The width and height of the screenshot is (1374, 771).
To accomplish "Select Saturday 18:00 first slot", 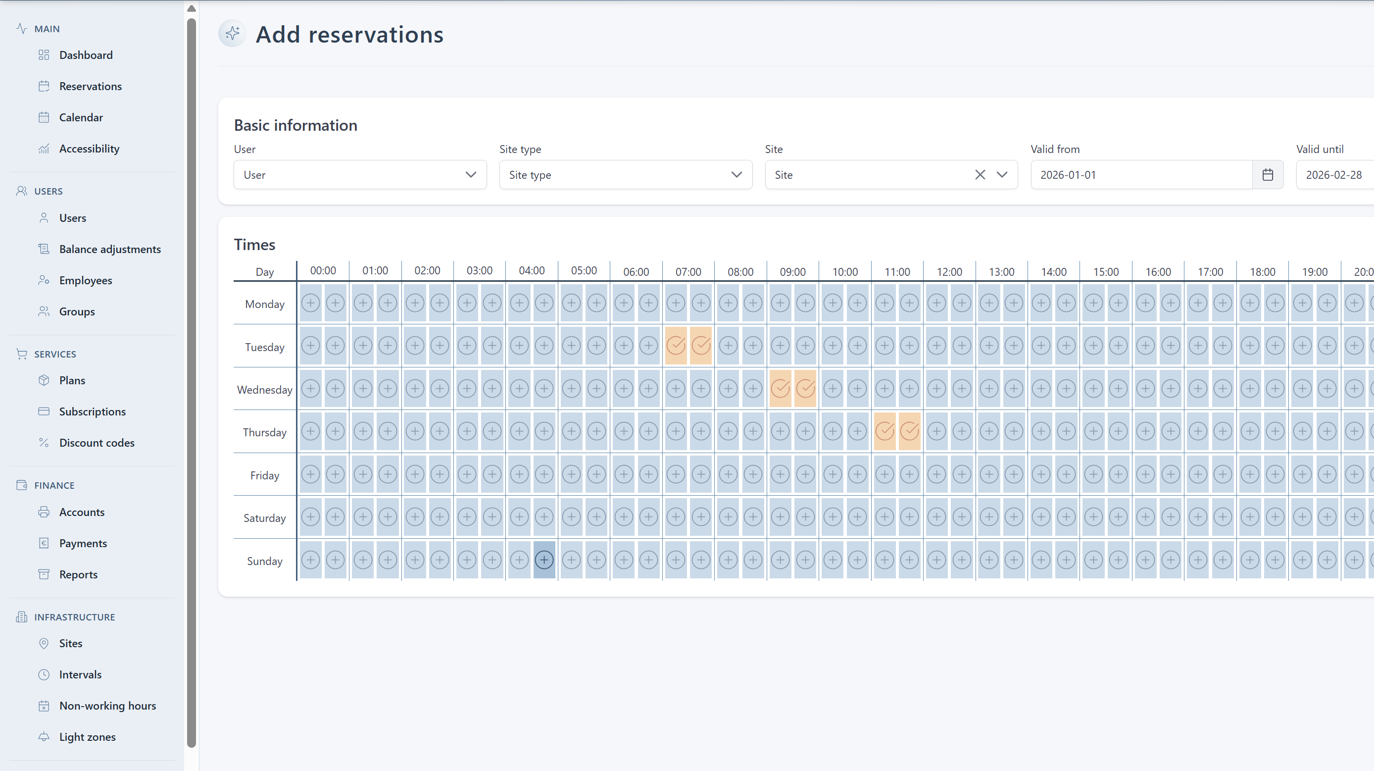I will [1250, 516].
